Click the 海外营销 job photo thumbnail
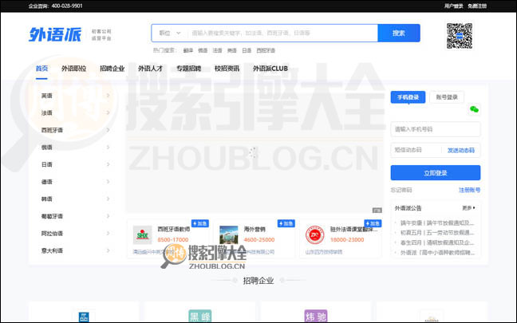517x323 pixels. pos(229,235)
